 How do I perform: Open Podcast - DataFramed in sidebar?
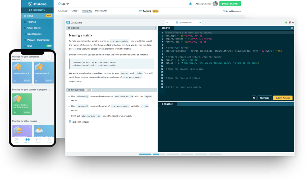tap(37, 40)
